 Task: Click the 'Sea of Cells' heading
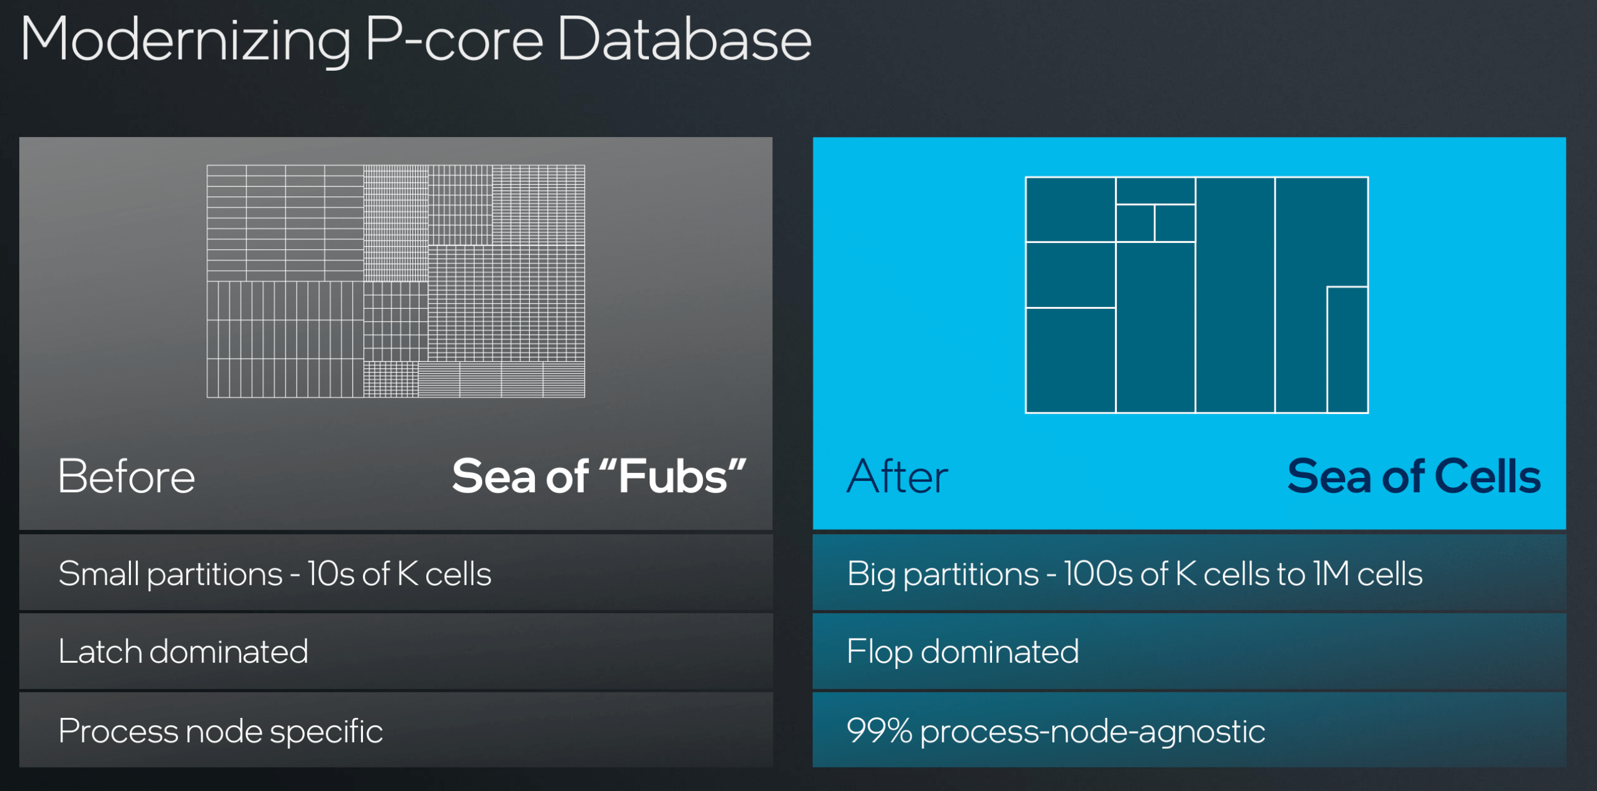[x=1413, y=476]
